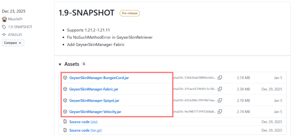Collapse the Assets section triangle

tap(60, 64)
